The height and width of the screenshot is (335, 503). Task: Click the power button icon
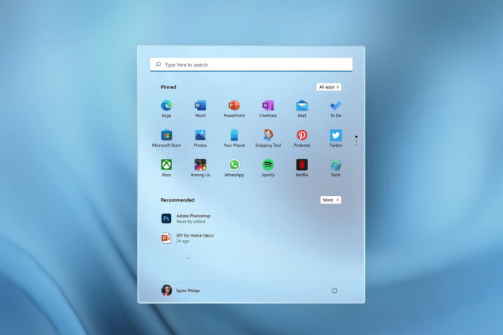(x=334, y=290)
